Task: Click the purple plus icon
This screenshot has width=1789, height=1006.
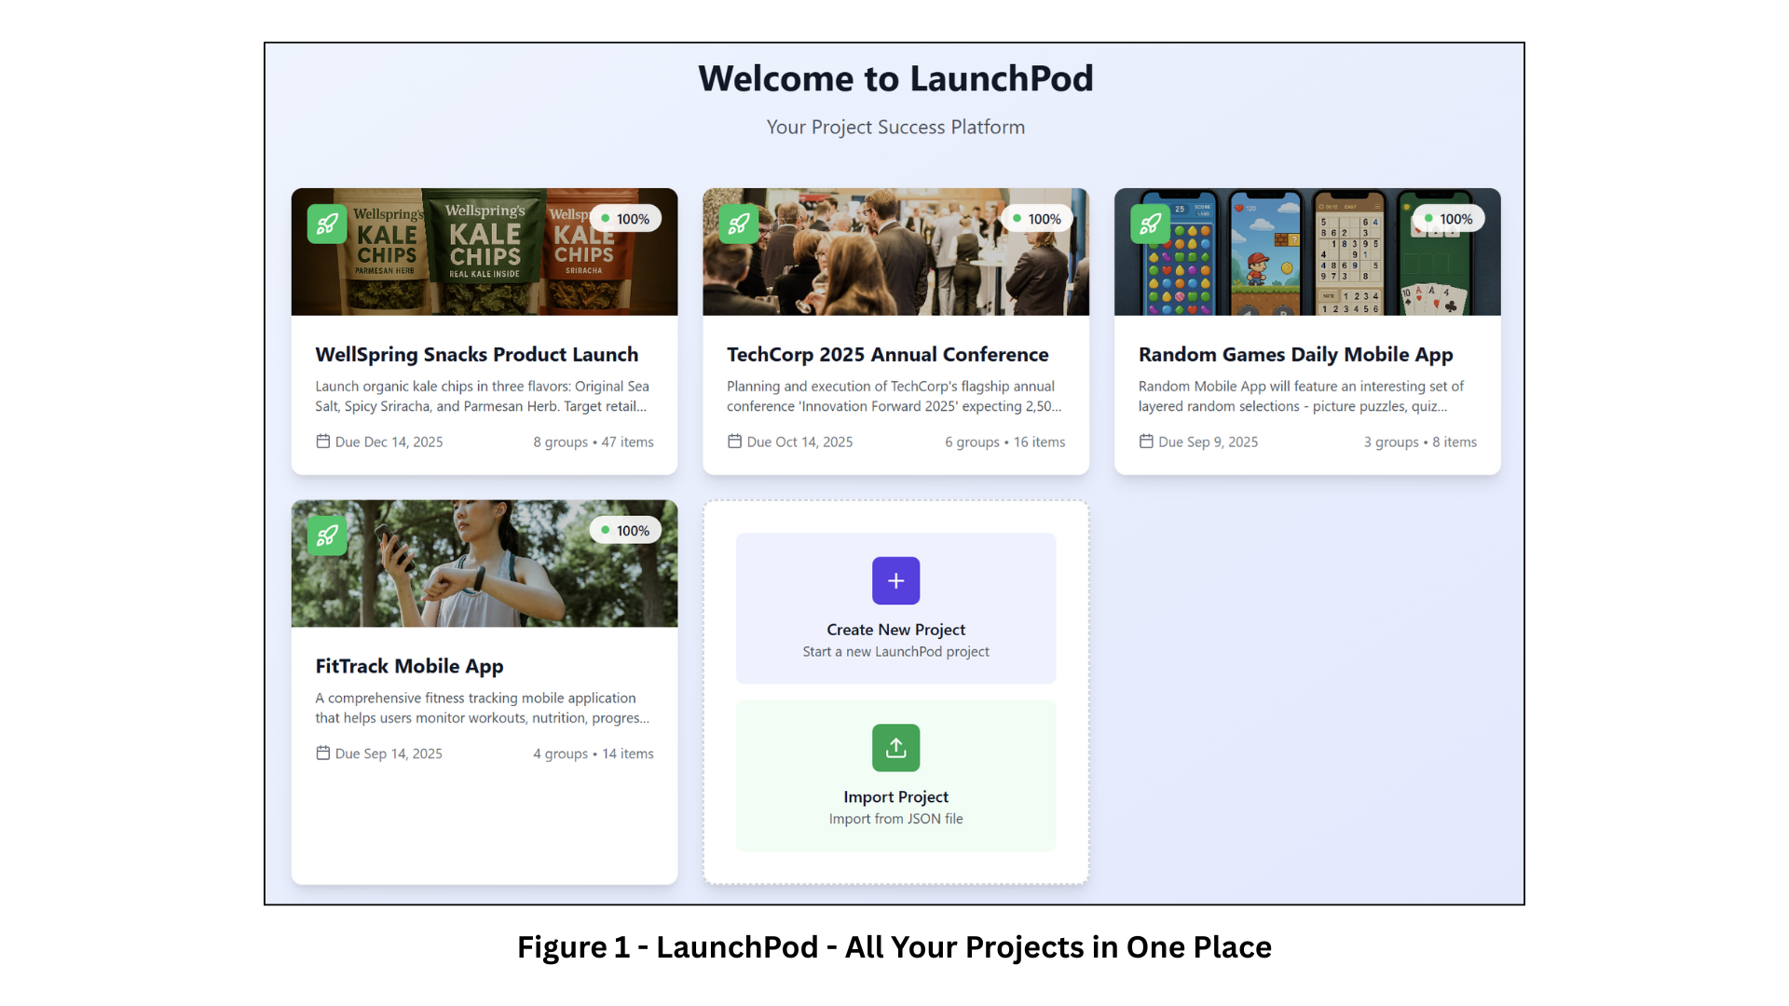Action: [x=895, y=581]
